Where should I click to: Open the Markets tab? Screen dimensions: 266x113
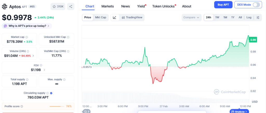click(x=108, y=6)
